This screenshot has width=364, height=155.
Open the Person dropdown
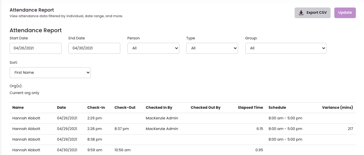coord(153,48)
